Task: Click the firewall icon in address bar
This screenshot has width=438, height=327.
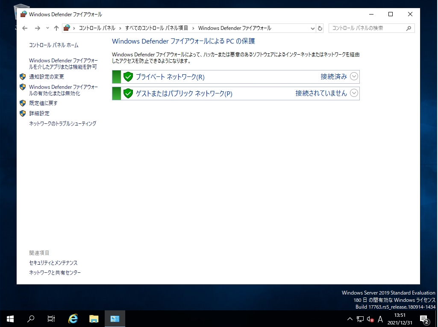Action: [x=67, y=28]
